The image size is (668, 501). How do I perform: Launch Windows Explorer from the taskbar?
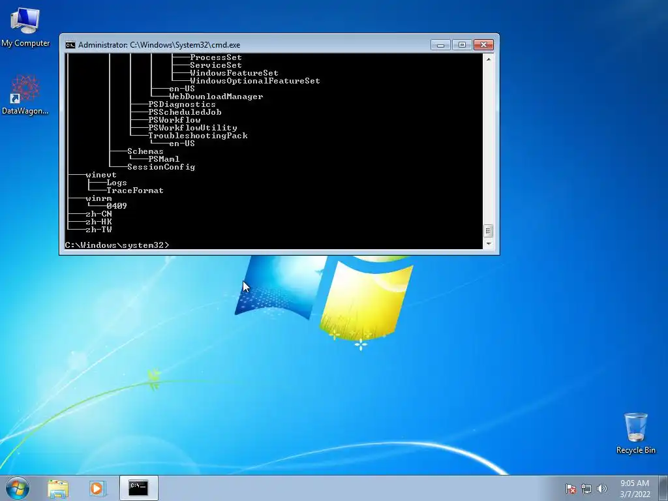coord(58,488)
